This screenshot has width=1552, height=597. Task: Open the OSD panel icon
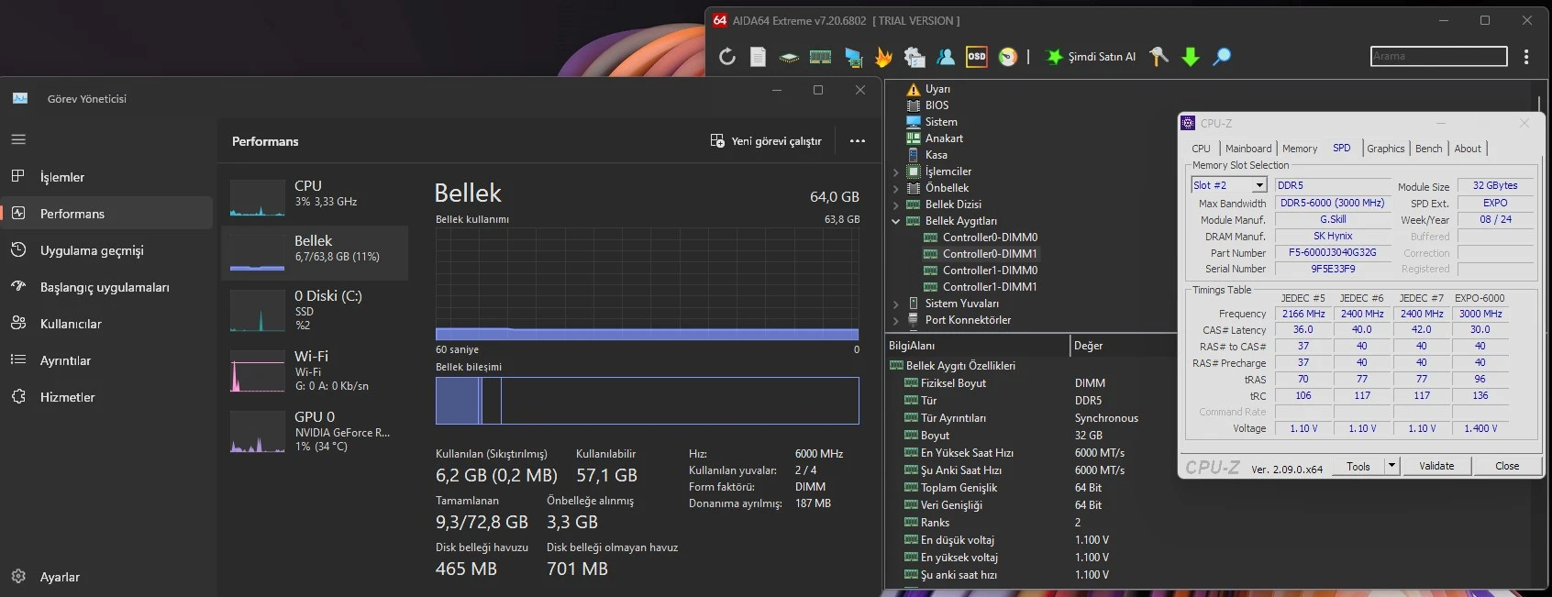(977, 57)
